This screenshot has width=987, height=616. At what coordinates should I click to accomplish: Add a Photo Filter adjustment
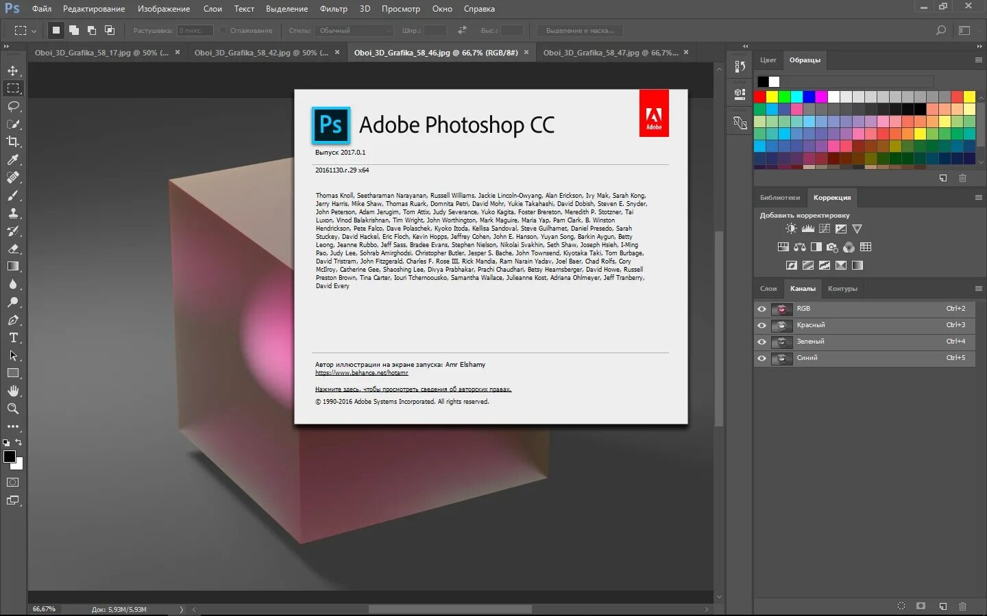coord(832,247)
